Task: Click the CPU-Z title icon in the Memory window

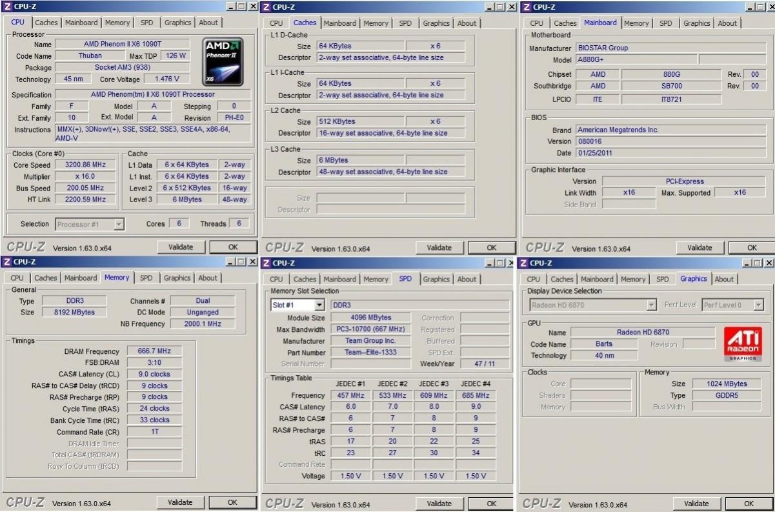Action: (6, 261)
